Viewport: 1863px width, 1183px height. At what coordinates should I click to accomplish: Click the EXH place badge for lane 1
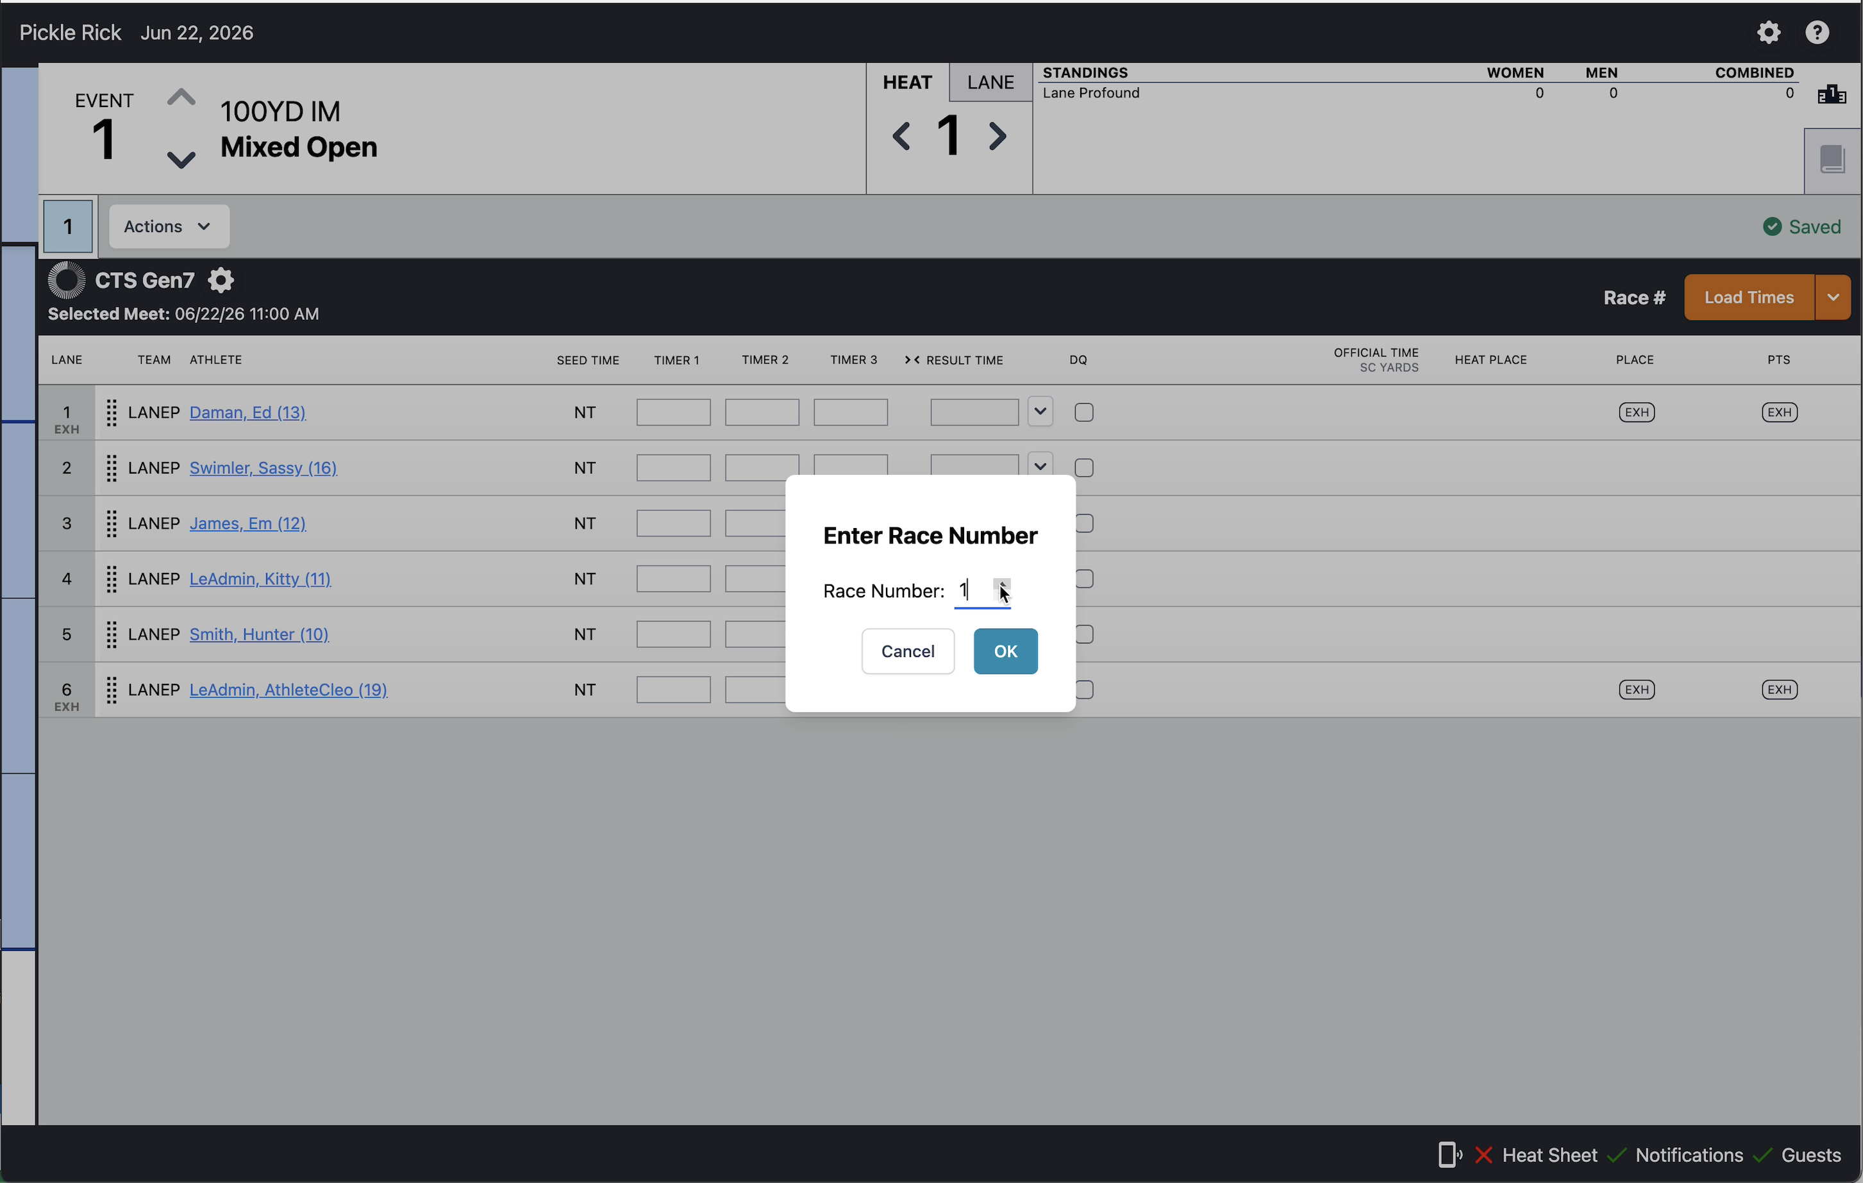point(1636,413)
